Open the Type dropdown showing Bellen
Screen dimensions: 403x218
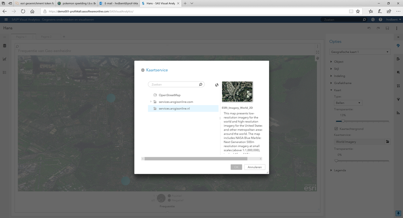point(348,103)
